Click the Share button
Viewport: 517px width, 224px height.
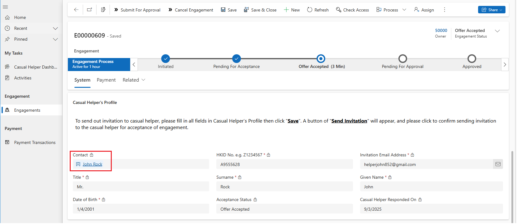click(x=491, y=10)
